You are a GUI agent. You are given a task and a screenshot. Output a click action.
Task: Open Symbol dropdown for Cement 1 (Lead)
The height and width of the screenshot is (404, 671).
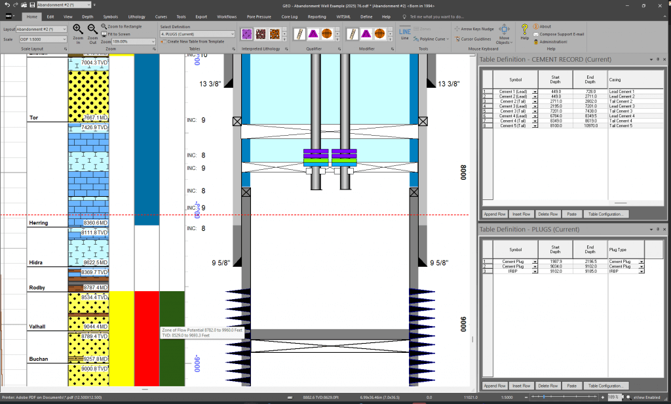click(x=535, y=92)
